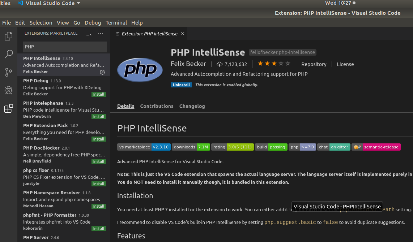Click the large PHP logo image

pos(140,70)
